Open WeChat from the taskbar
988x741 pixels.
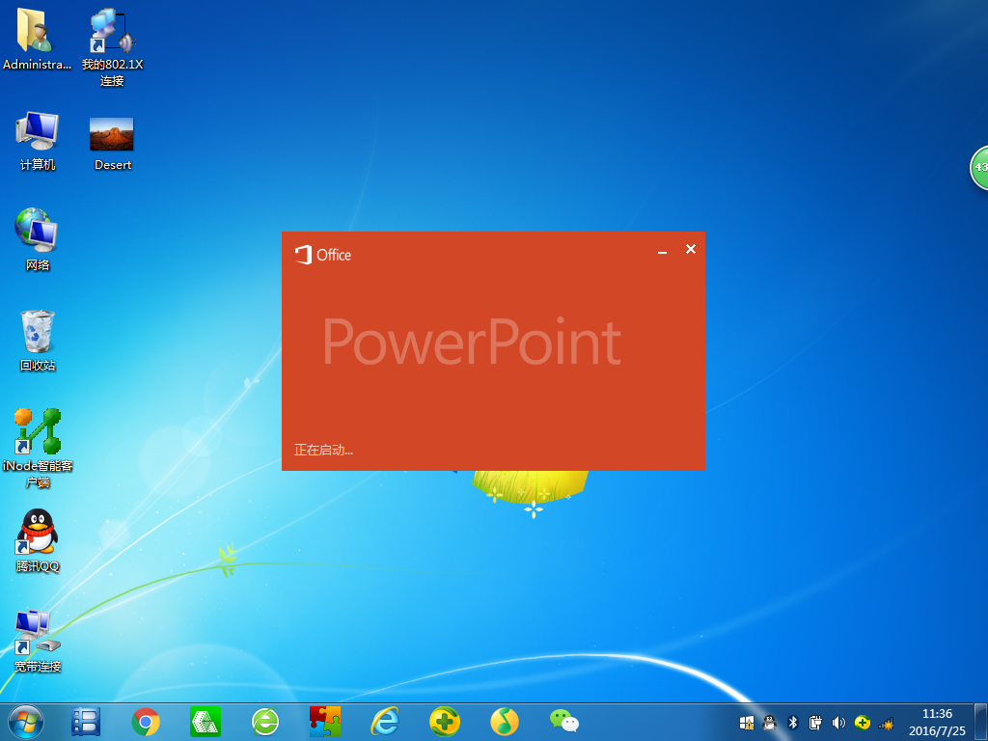(x=564, y=722)
